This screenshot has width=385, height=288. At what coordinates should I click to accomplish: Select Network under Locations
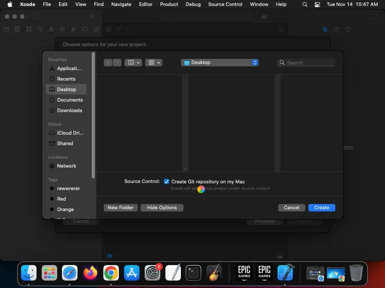point(66,166)
